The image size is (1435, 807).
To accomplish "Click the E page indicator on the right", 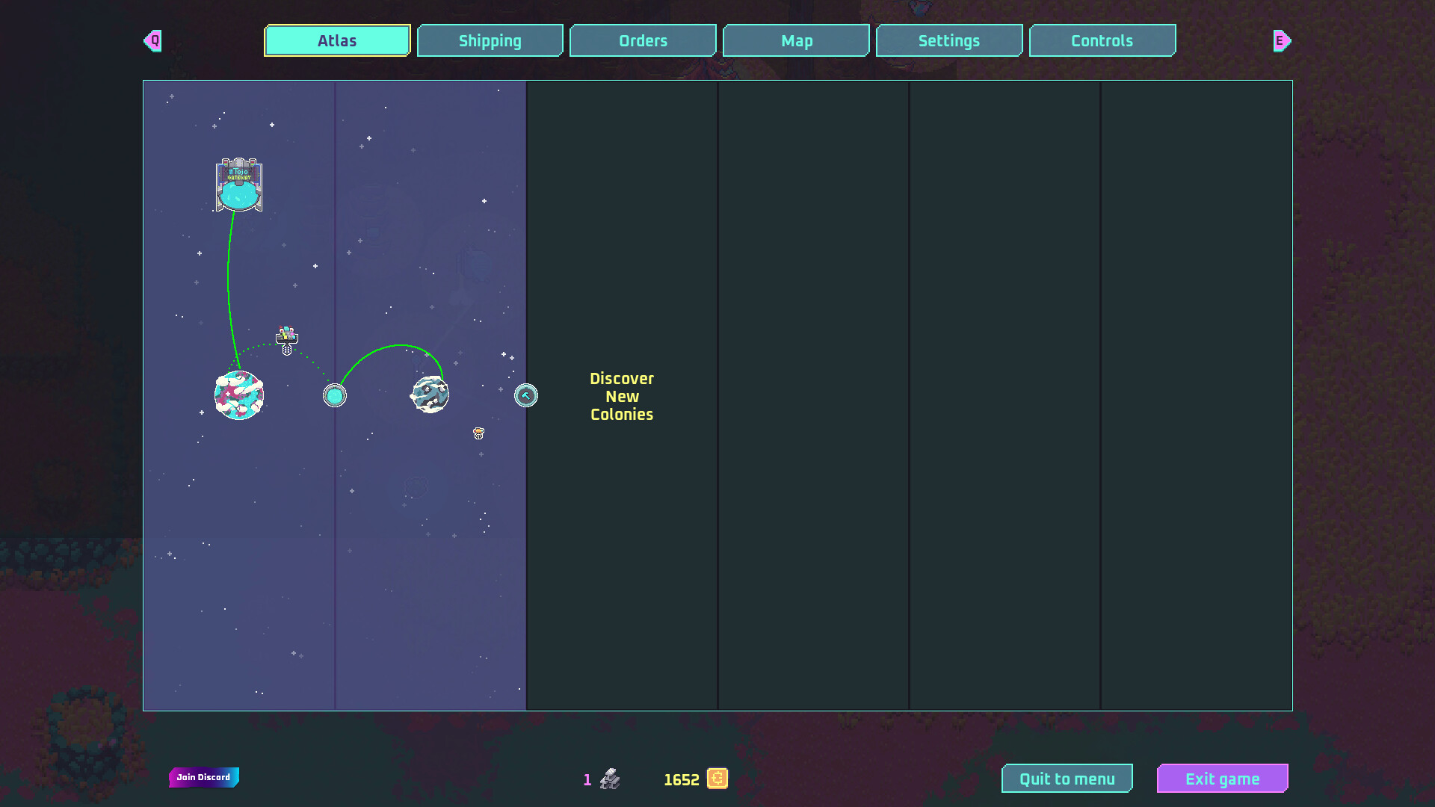I will [x=1281, y=41].
